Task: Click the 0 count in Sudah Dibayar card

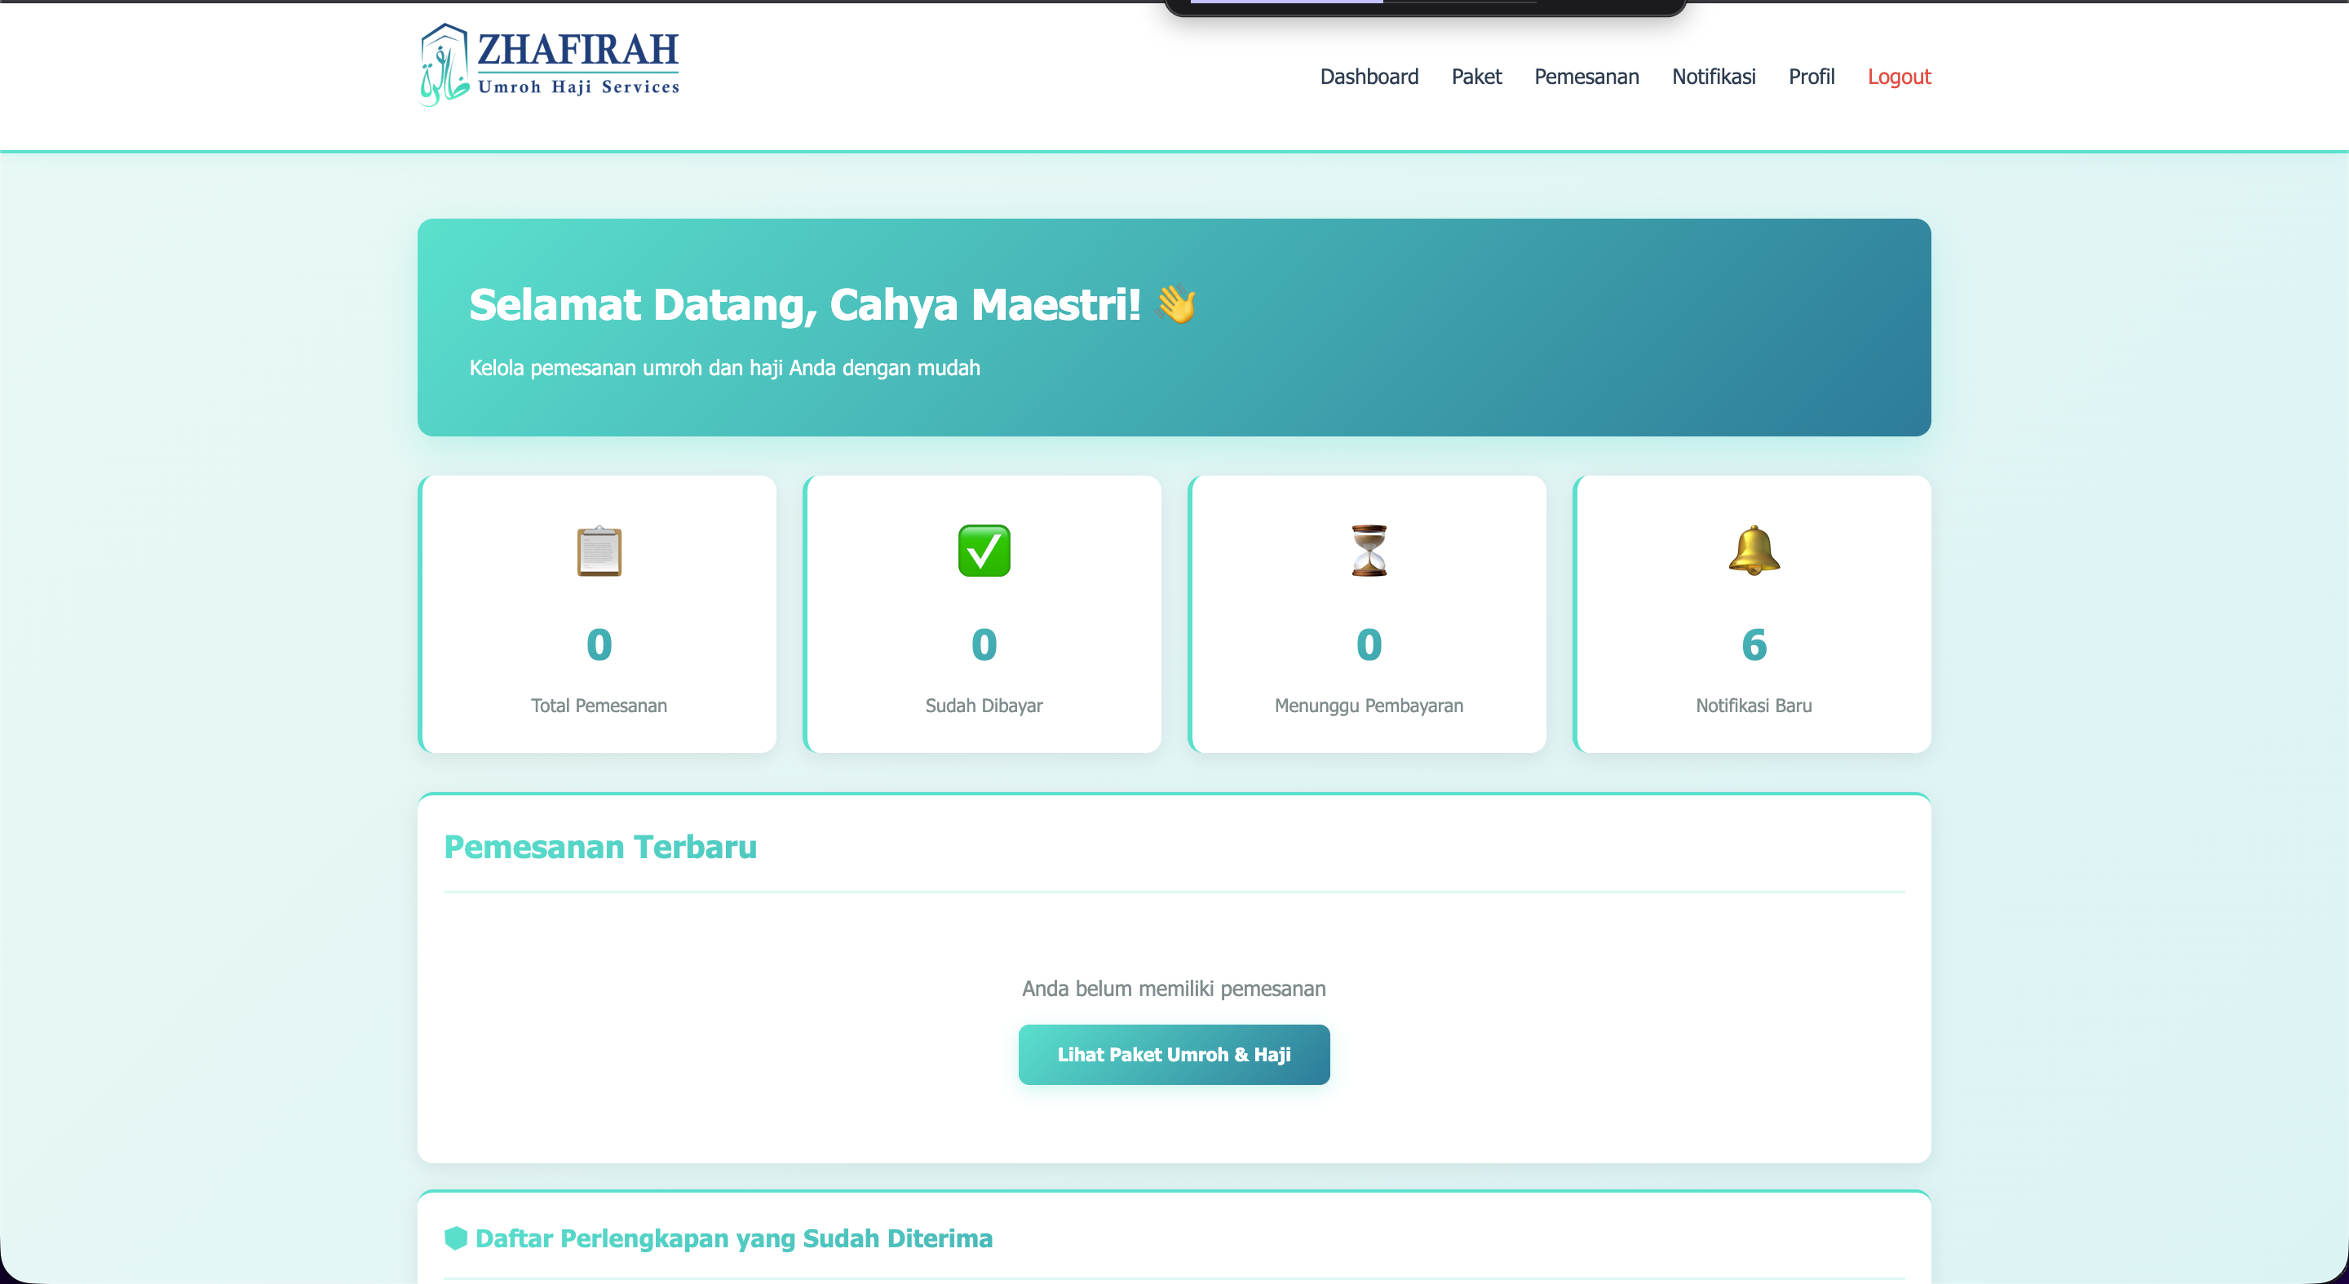Action: click(x=984, y=644)
